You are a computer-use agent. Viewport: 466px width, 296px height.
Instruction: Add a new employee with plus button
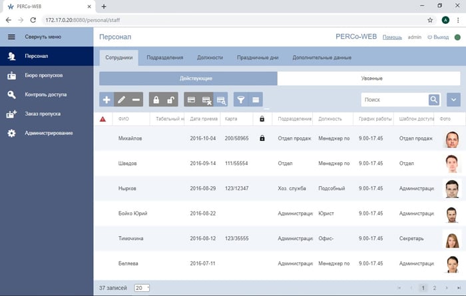tap(107, 100)
